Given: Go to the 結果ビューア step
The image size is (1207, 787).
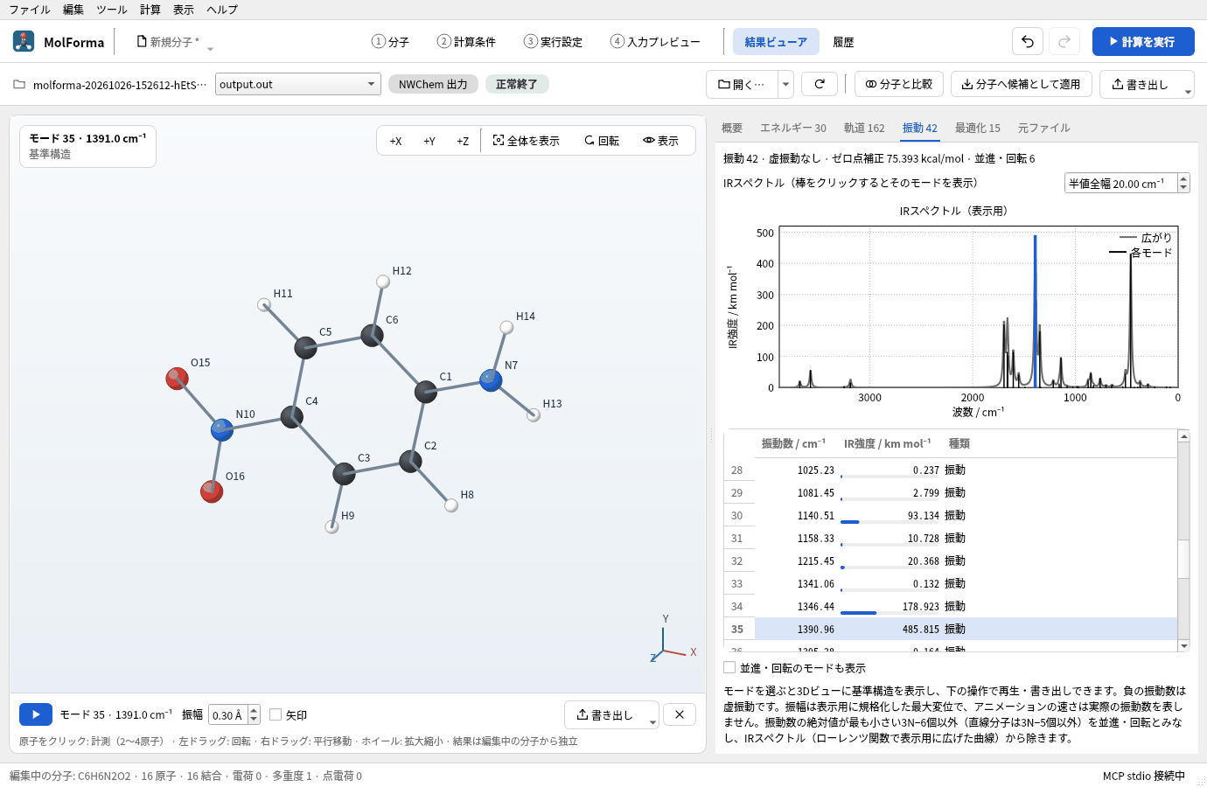Looking at the screenshot, I should [x=776, y=41].
